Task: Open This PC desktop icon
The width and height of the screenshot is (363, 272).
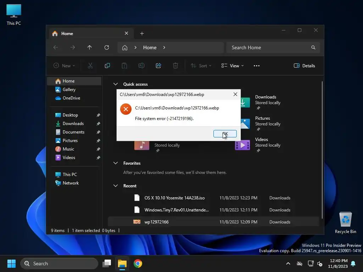Action: point(14,15)
